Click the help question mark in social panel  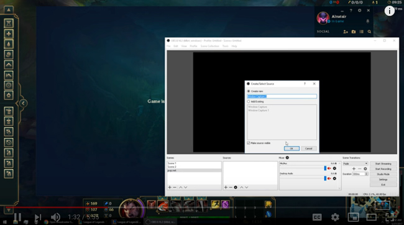coord(351,11)
